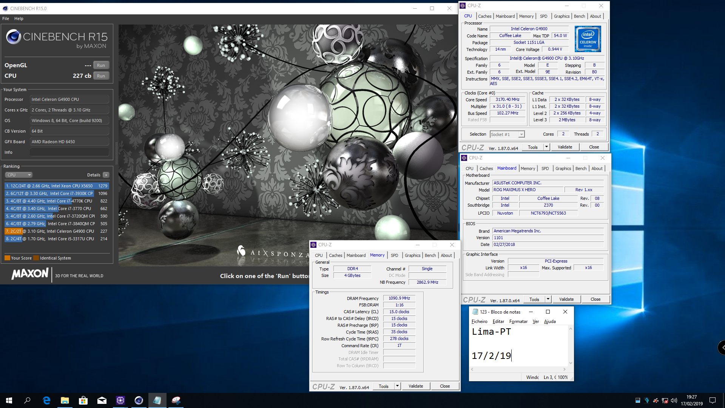Click Info input field in Your System
The image size is (725, 408).
[x=69, y=152]
